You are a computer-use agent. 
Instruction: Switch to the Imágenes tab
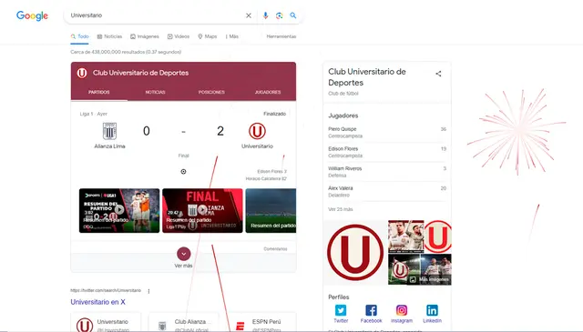[145, 36]
